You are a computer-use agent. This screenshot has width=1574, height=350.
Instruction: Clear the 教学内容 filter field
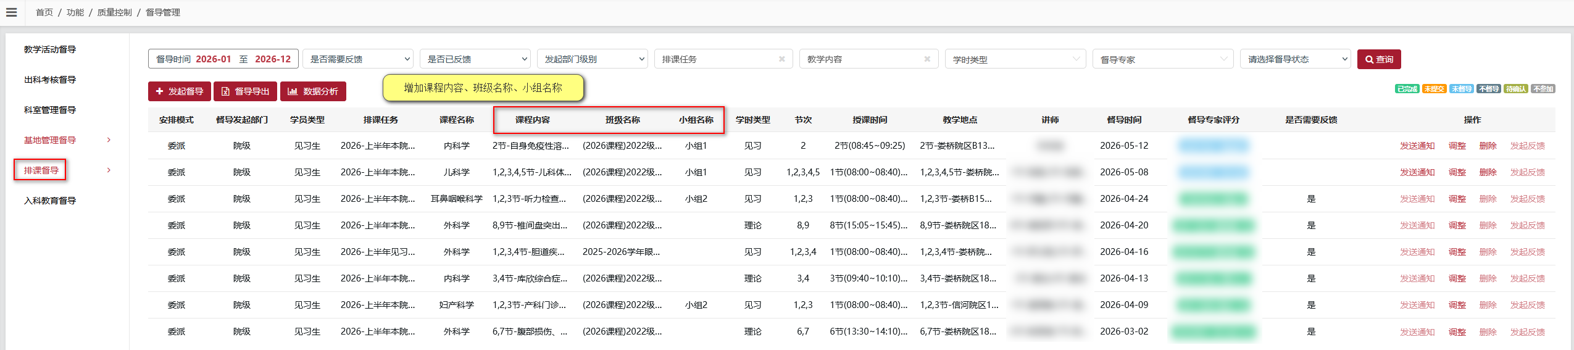point(927,59)
